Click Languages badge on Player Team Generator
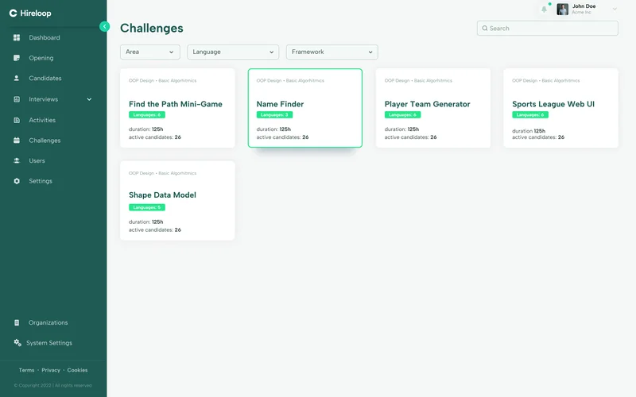 pyautogui.click(x=402, y=115)
